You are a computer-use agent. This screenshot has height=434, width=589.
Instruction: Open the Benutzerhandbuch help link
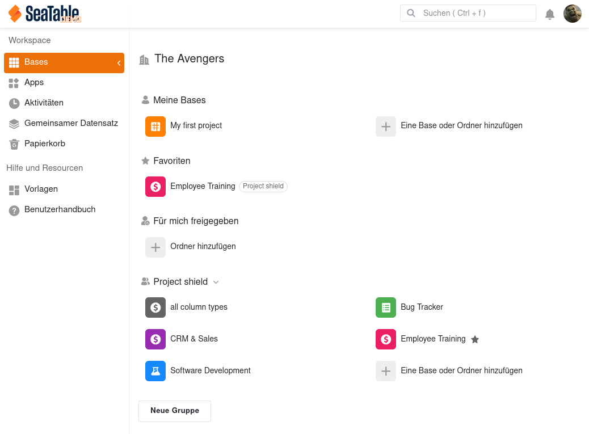click(x=60, y=210)
